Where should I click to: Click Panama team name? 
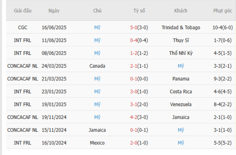(x=181, y=79)
